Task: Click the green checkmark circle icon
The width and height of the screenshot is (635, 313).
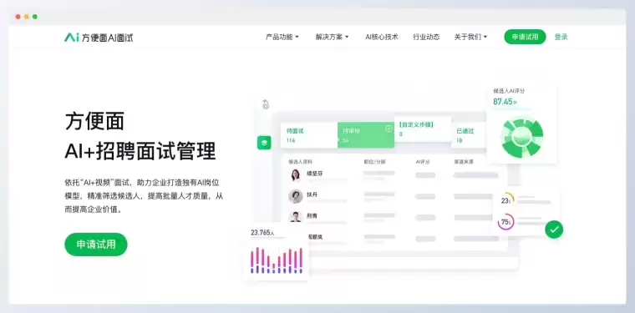Action: coord(554,230)
